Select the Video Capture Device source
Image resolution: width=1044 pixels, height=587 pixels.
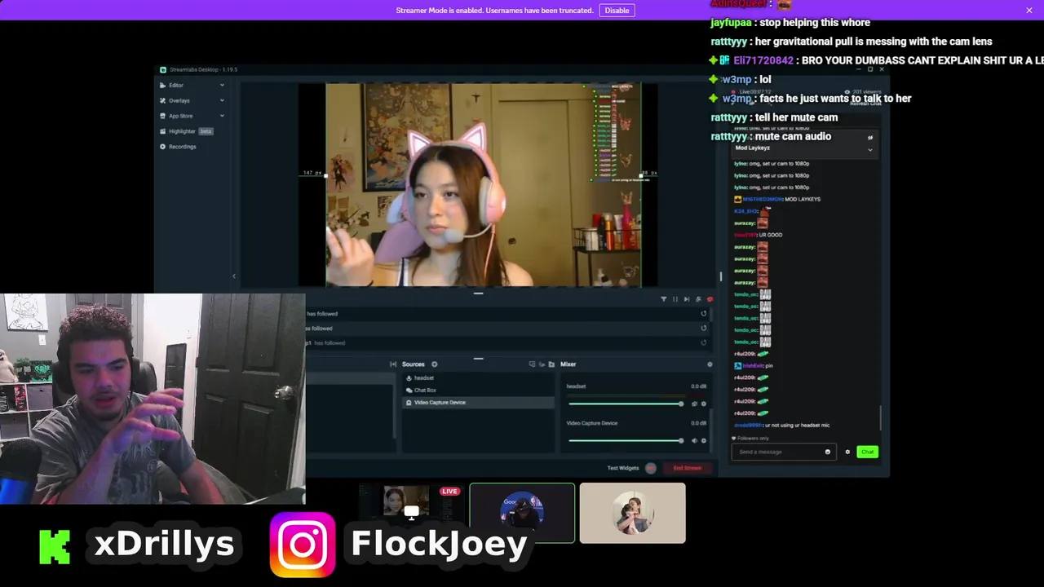pos(477,403)
